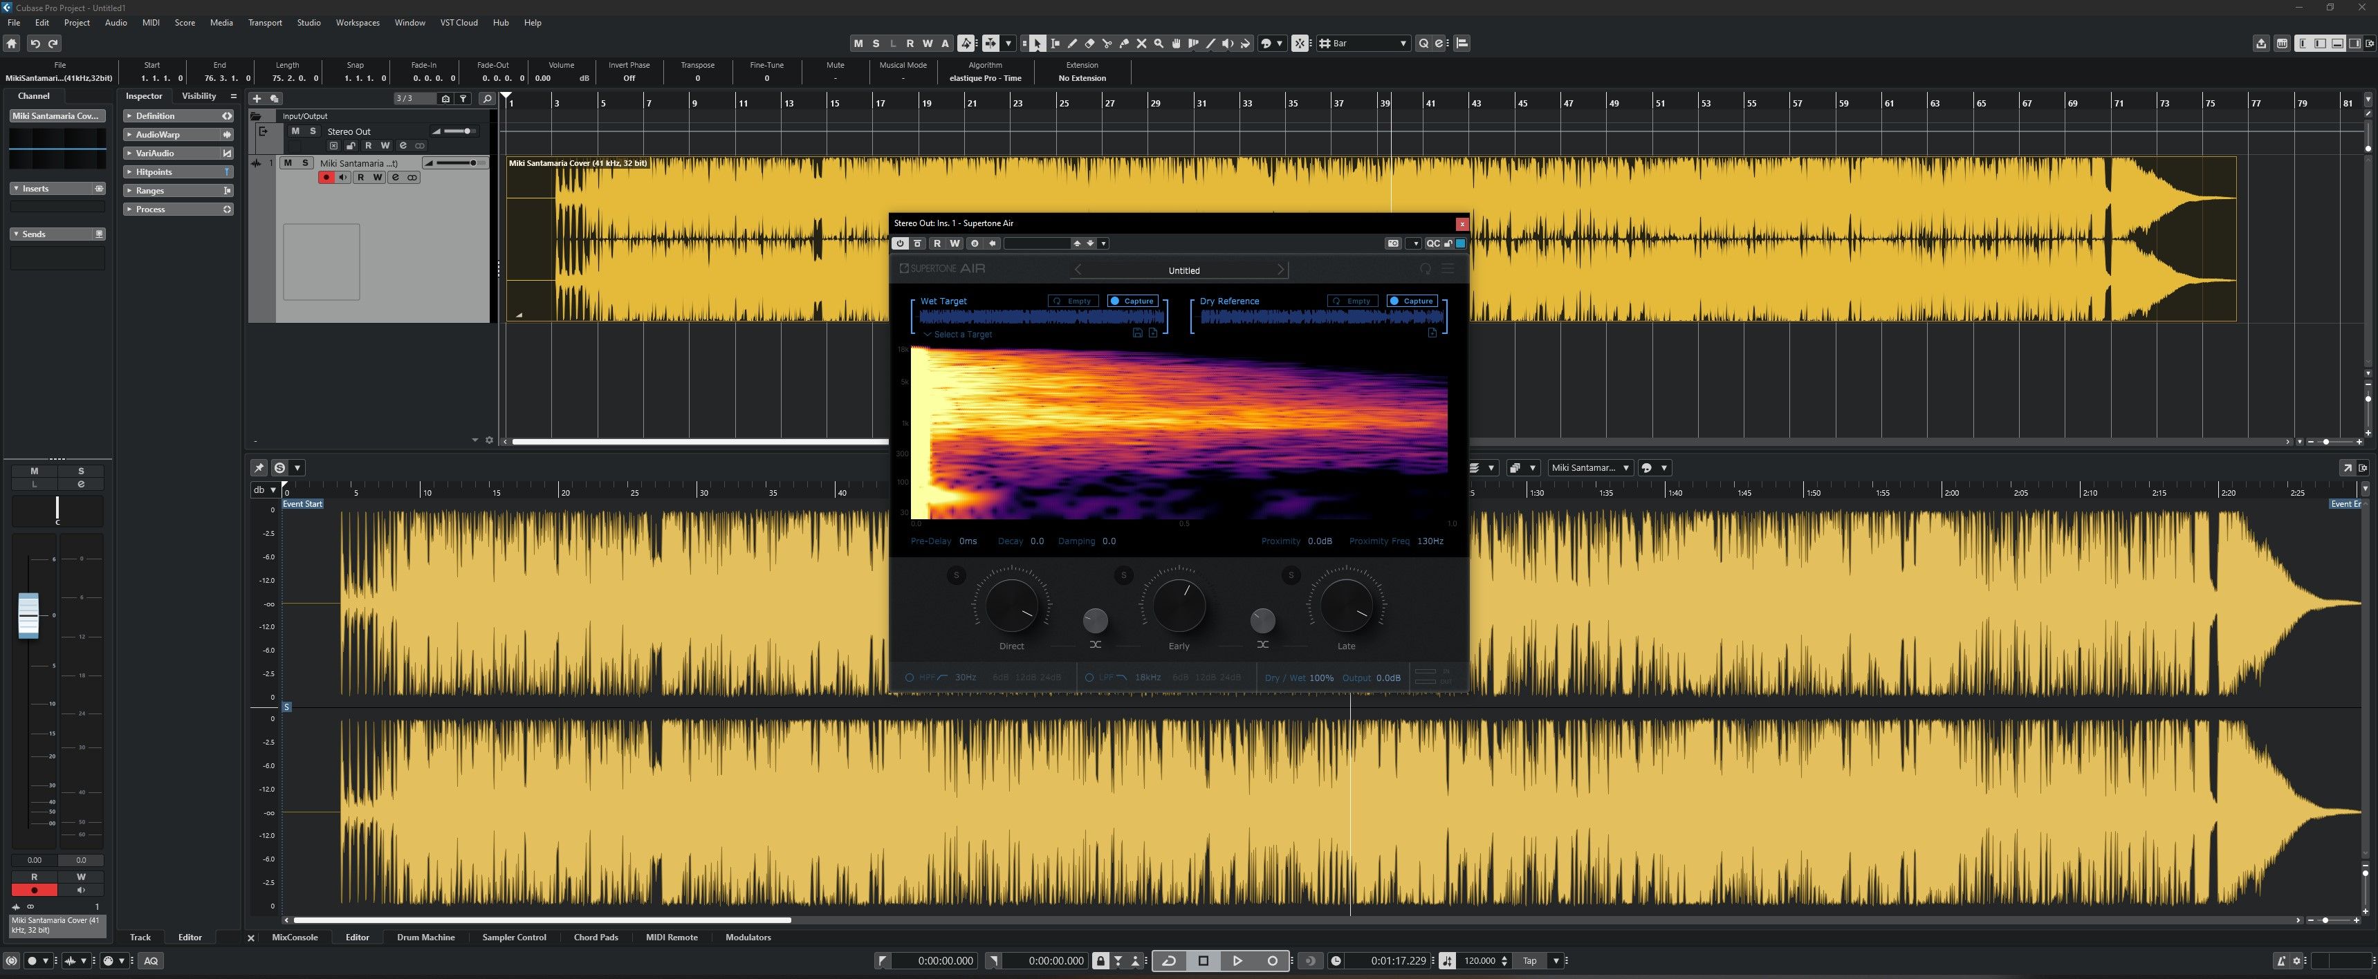The image size is (2378, 979).
Task: Select the Erase tool in the toolbar
Action: pos(1090,42)
